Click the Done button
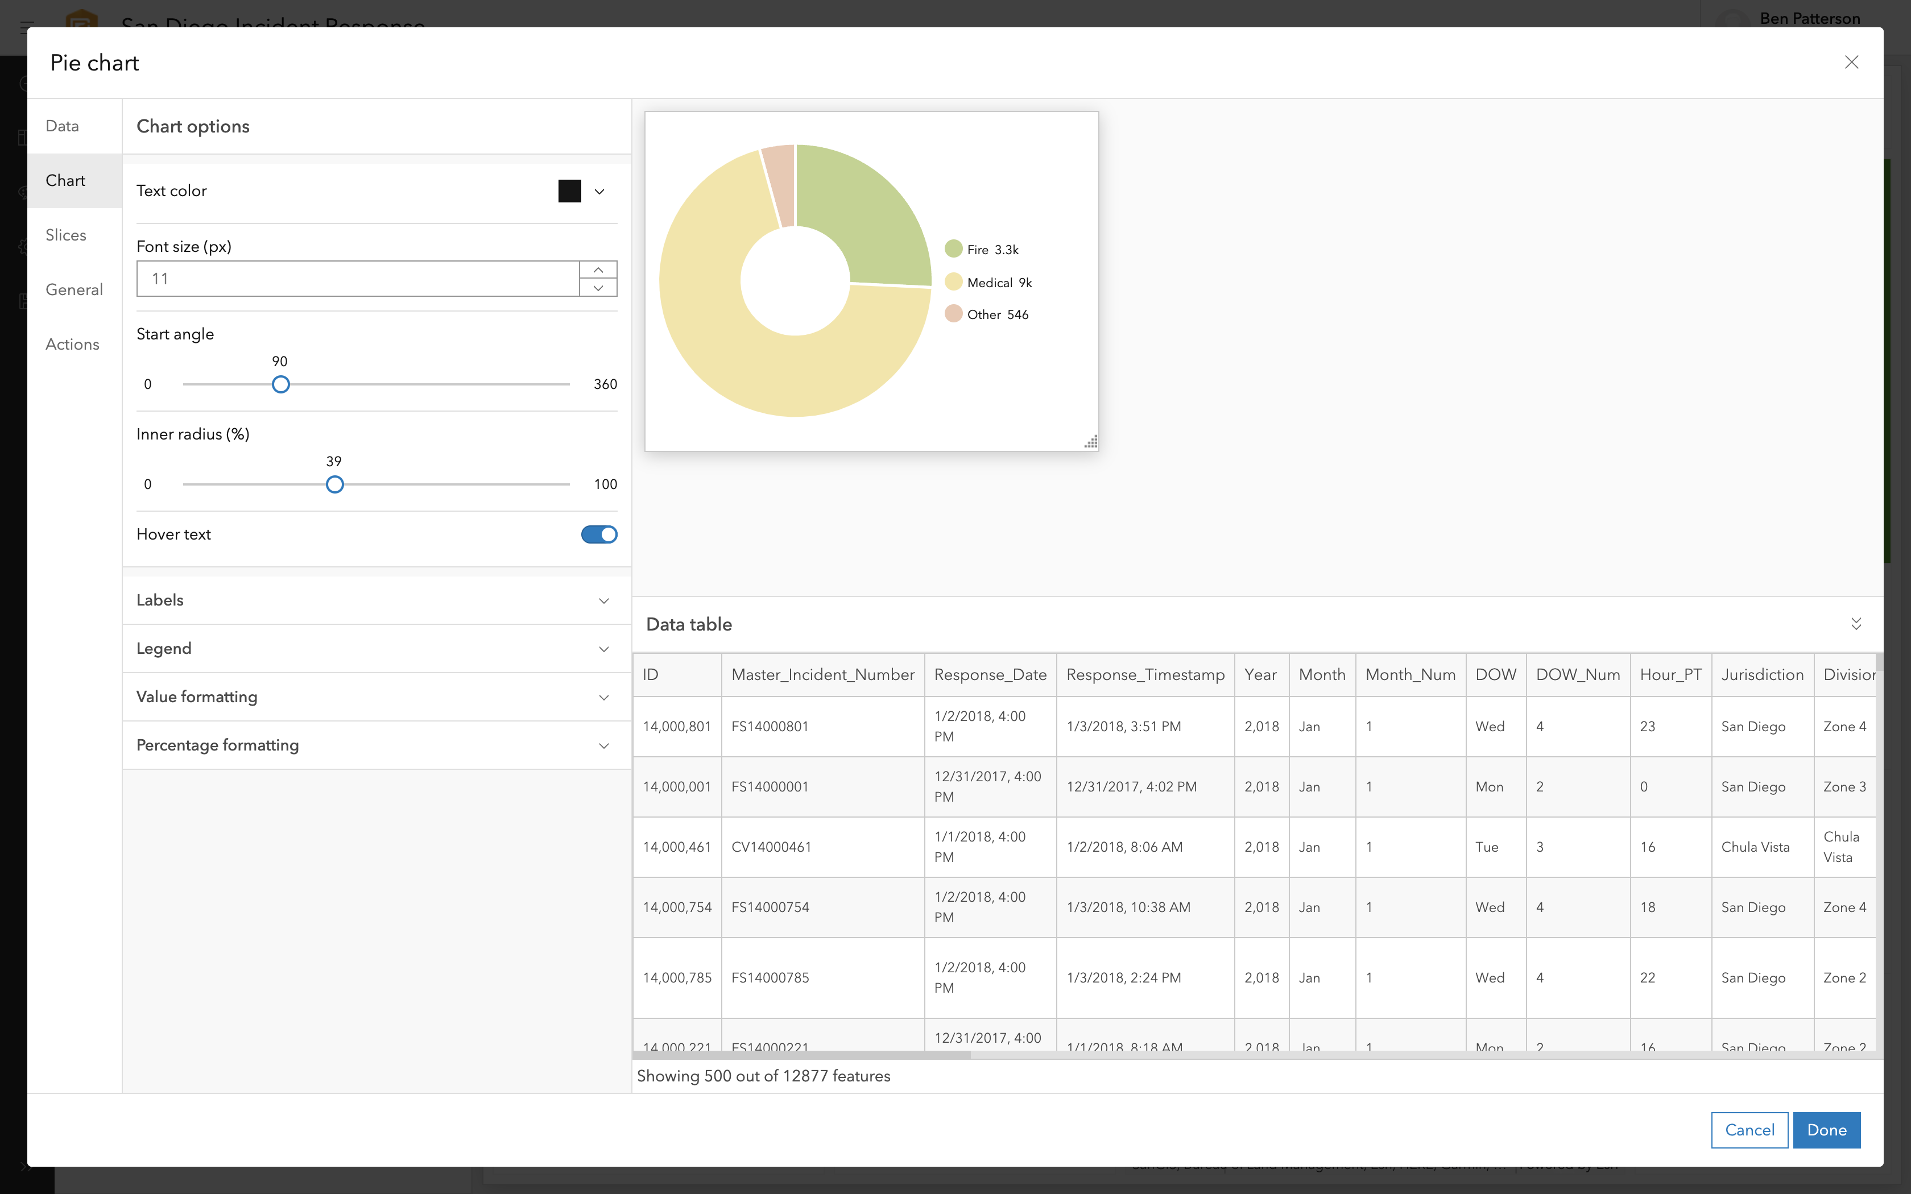 point(1826,1129)
